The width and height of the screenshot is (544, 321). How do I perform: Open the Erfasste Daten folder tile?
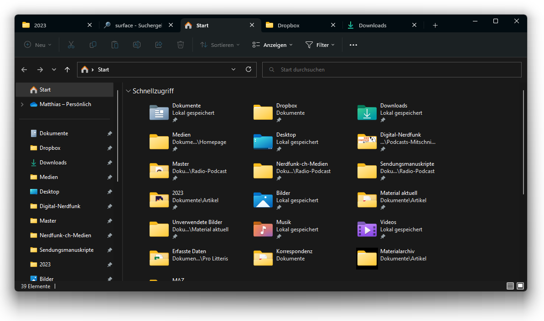[189, 258]
